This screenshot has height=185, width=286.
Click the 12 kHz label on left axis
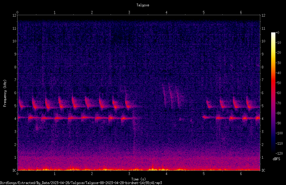coord(15,15)
